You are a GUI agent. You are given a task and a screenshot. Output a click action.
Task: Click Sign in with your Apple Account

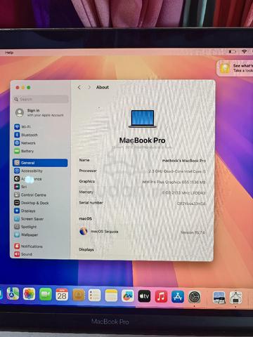40,112
